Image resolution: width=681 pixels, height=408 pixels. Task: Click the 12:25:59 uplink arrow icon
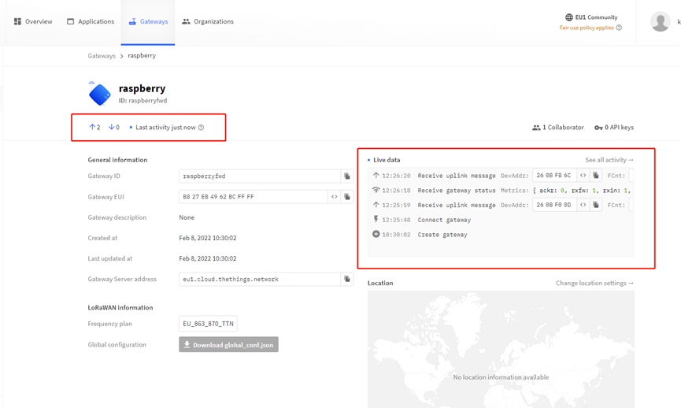[x=376, y=205]
